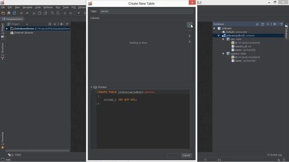Open the View menu
Image resolution: width=289 pixels, height=162 pixels.
[x=17, y=7]
